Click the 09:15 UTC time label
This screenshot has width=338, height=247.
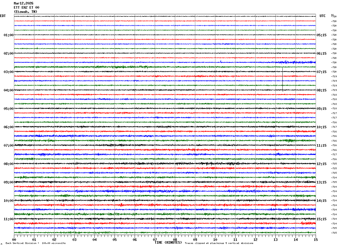(x=322, y=109)
